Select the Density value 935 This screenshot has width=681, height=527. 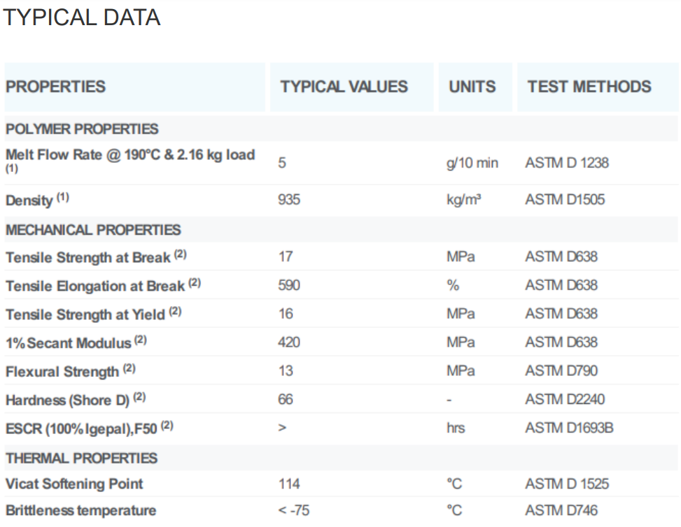(289, 200)
